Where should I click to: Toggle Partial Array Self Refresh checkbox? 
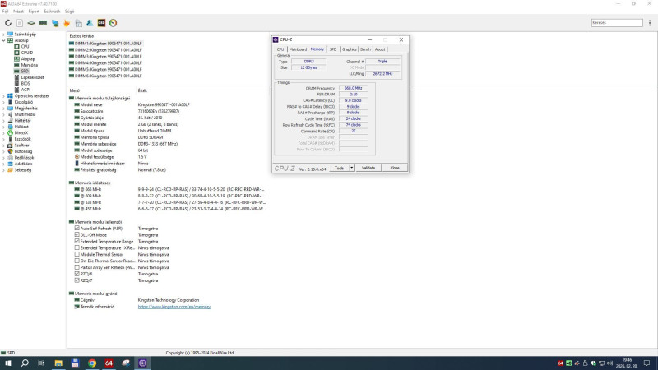point(76,267)
